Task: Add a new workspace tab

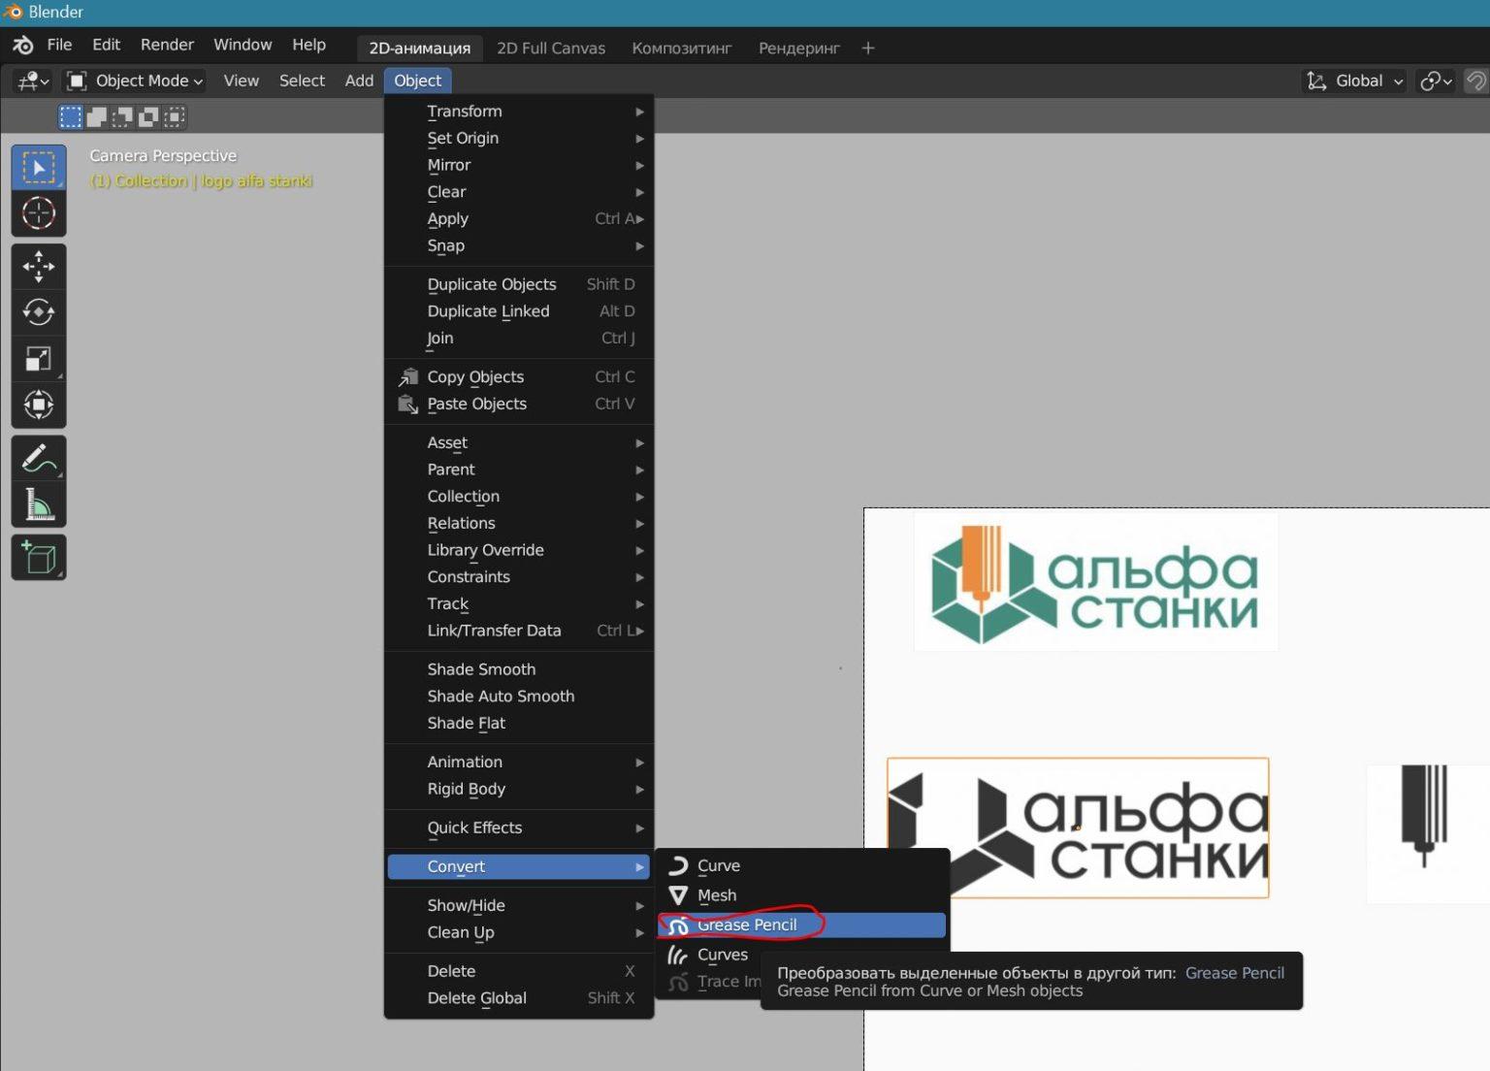Action: (868, 48)
